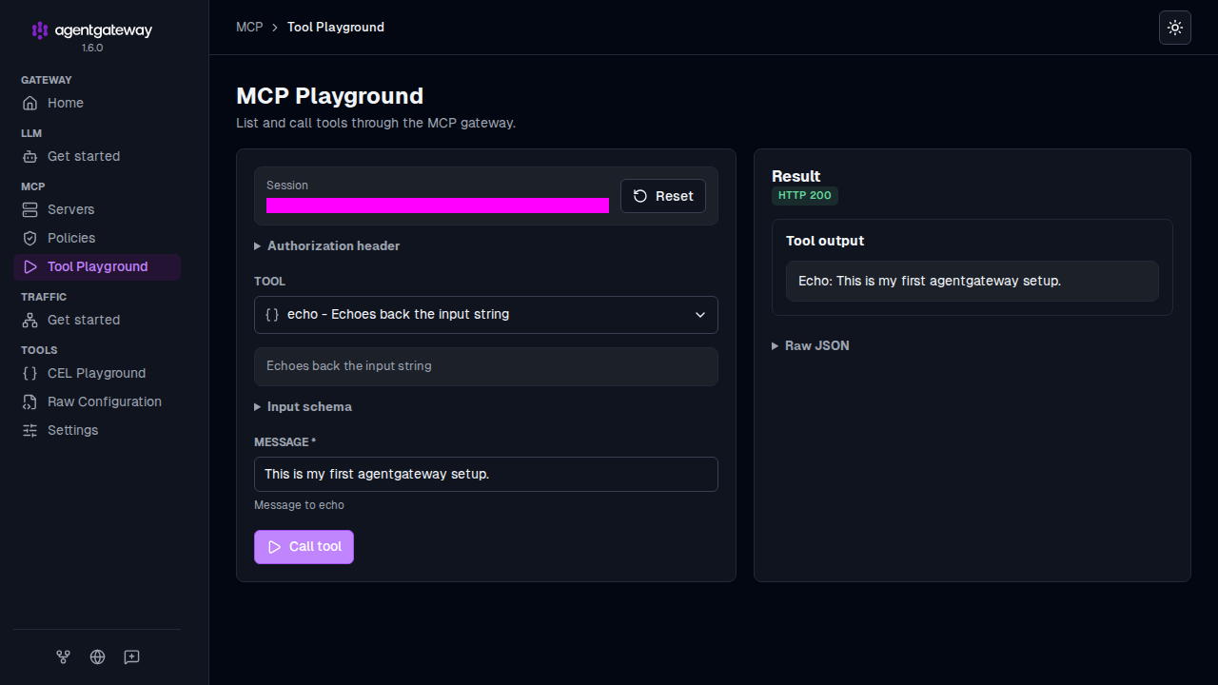The image size is (1218, 685).
Task: Click the Policies shield icon
Action: [x=30, y=238]
